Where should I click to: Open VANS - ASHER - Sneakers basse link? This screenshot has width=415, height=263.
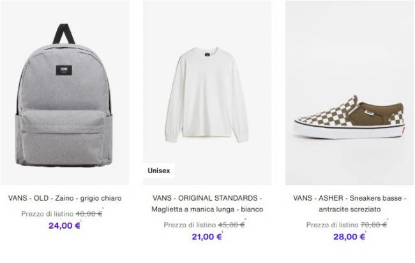349,198
